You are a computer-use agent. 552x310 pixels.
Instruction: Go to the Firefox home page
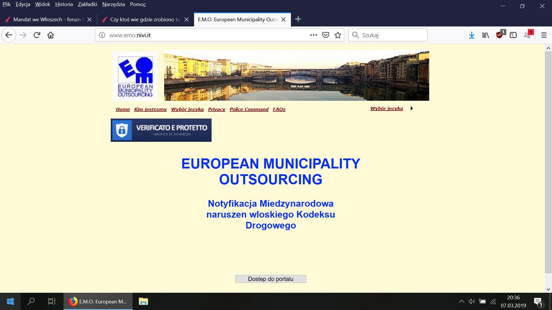tap(51, 35)
